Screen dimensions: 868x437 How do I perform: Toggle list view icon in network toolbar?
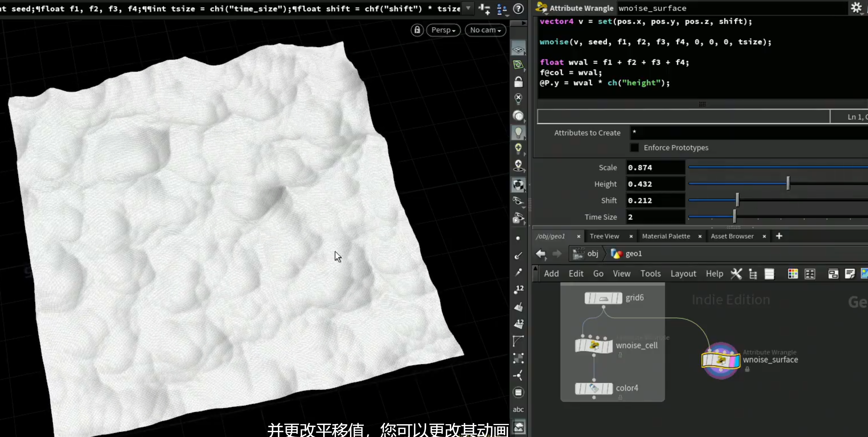[769, 274]
